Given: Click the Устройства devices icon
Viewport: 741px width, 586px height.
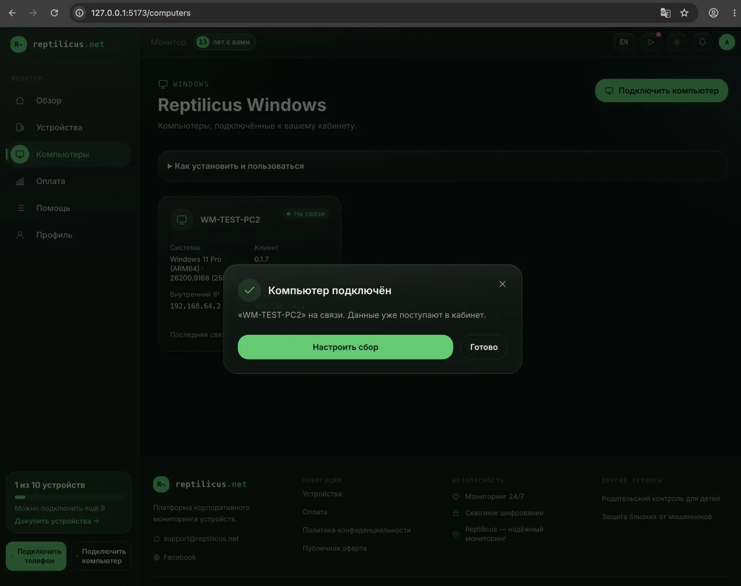Looking at the screenshot, I should (20, 127).
